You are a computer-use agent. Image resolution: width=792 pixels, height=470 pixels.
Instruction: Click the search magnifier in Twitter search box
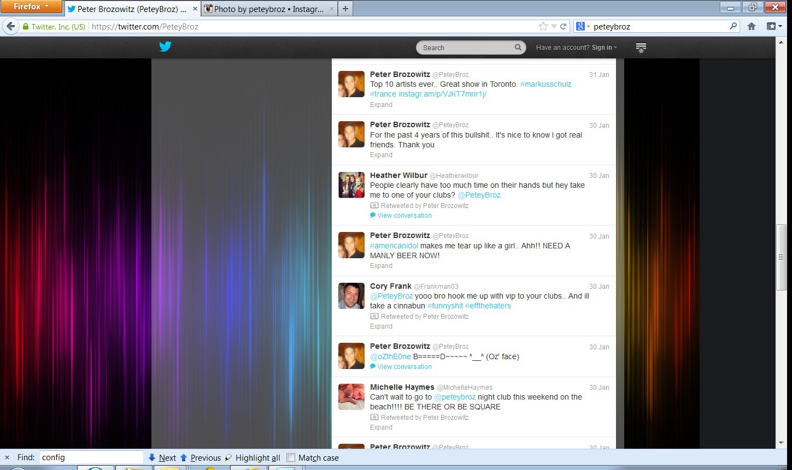point(518,47)
